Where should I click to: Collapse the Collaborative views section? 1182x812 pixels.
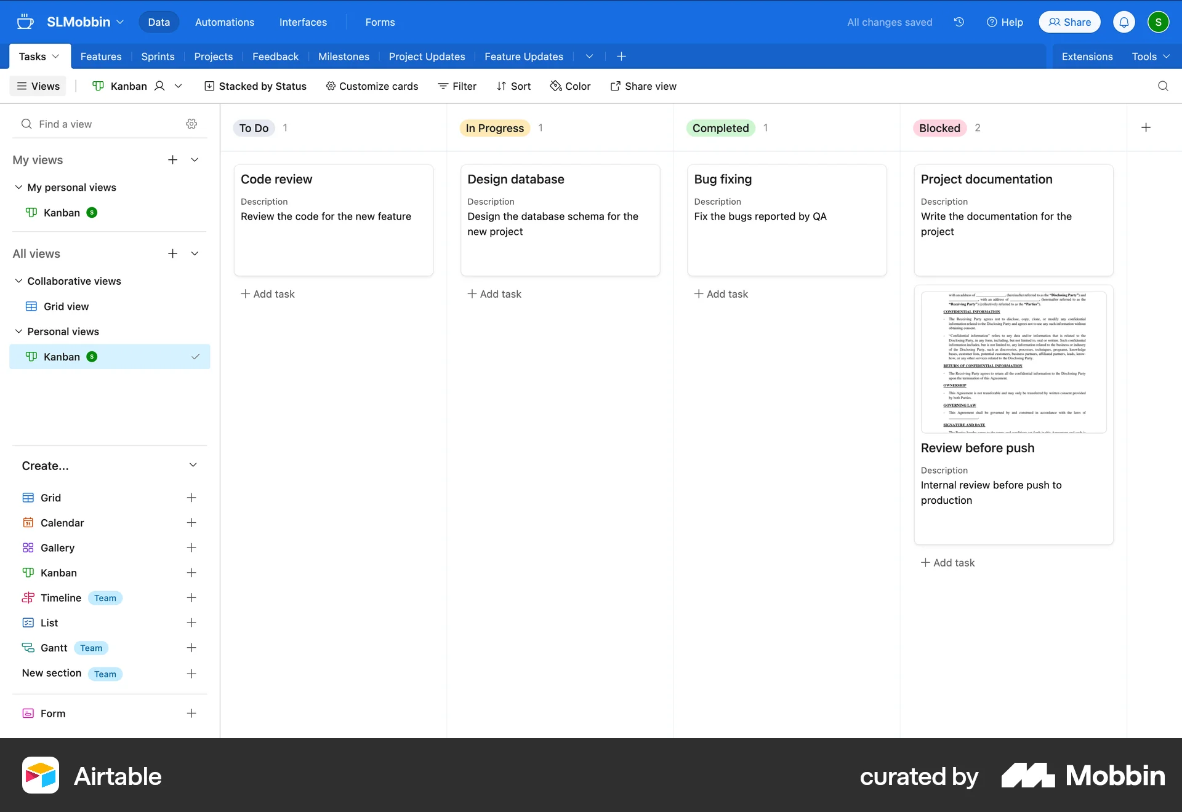pos(18,281)
